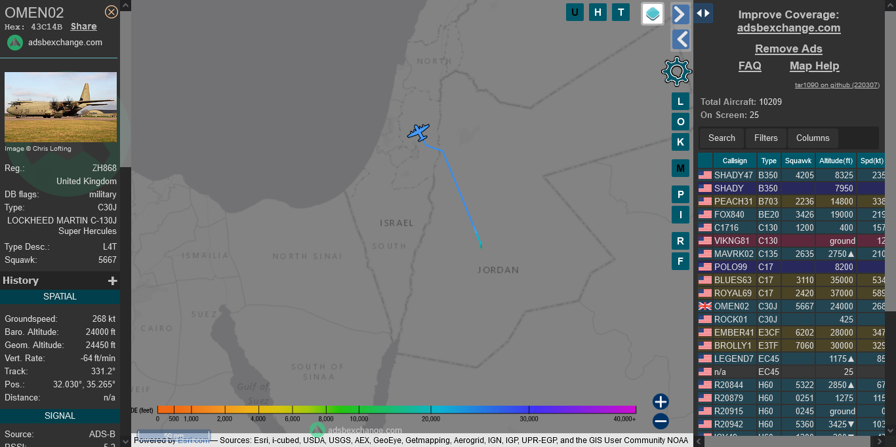
Task: Click the altitude color legend bar
Action: pyautogui.click(x=397, y=410)
